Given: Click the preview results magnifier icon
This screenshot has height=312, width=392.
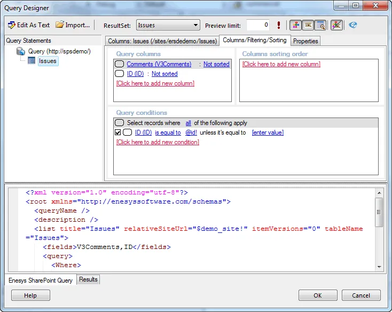Looking at the screenshot, I should 320,25.
